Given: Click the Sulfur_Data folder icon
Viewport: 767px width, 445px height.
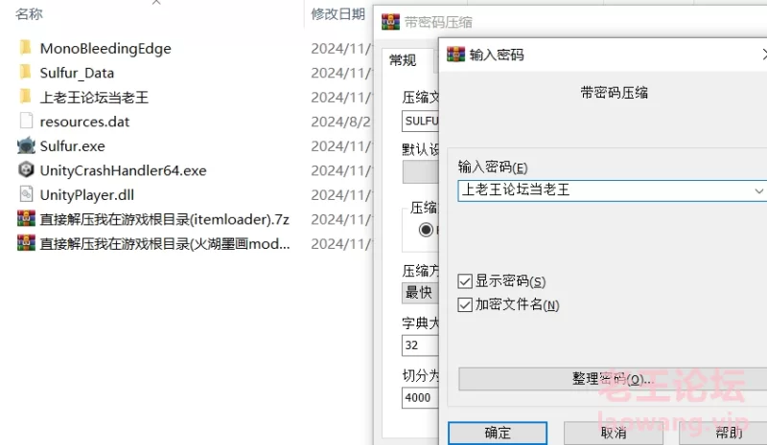Looking at the screenshot, I should (x=26, y=73).
